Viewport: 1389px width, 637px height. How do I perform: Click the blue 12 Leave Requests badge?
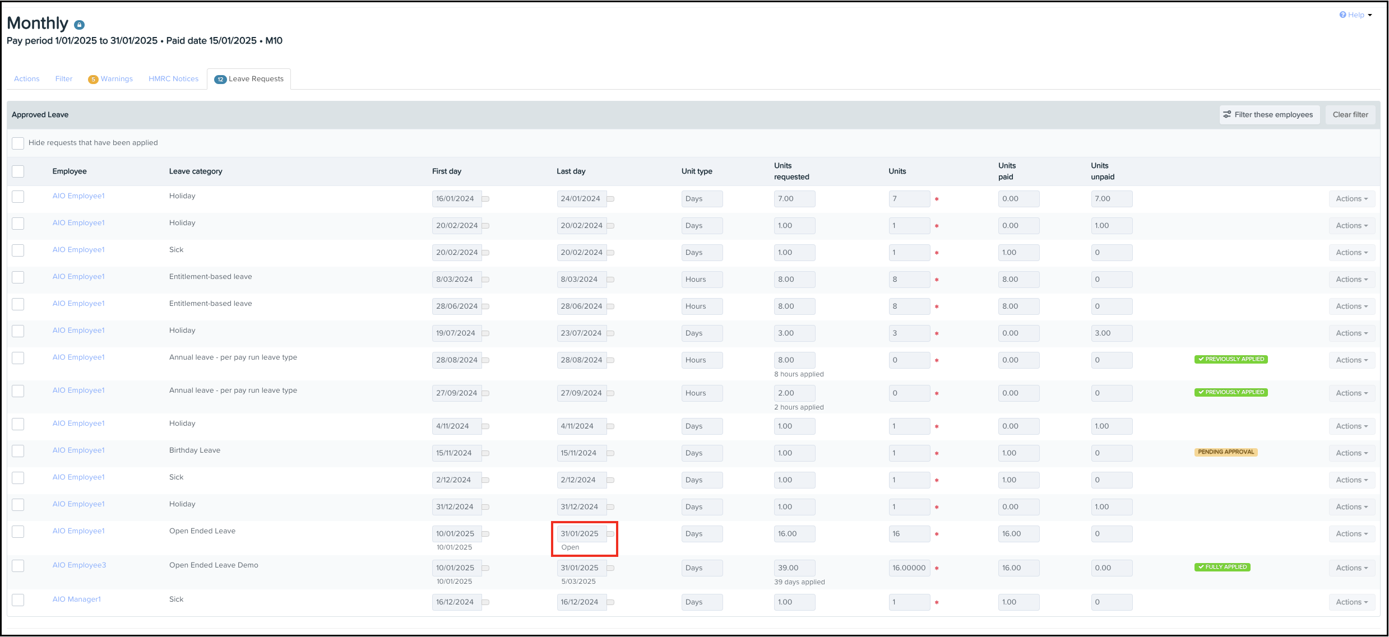[220, 80]
